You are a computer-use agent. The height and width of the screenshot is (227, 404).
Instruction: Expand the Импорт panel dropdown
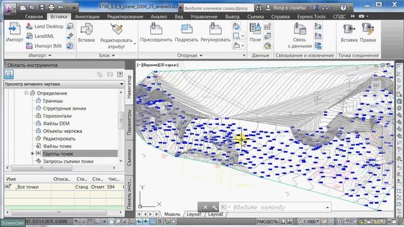pyautogui.click(x=40, y=55)
